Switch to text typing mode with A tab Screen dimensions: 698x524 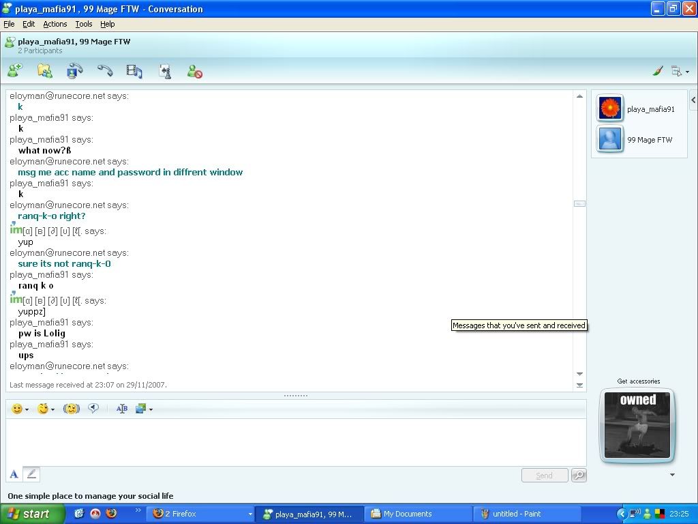14,474
